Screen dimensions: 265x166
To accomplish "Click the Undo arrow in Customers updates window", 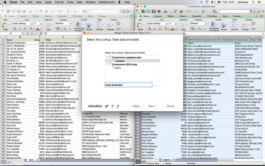I will (187, 11).
